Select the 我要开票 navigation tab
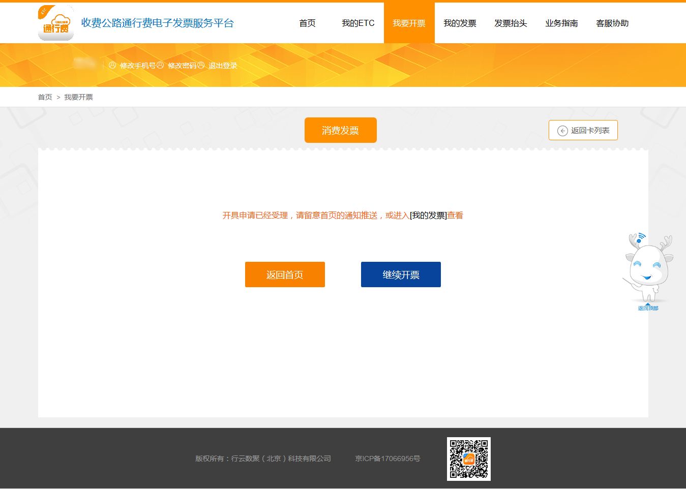The width and height of the screenshot is (686, 489). [x=409, y=23]
